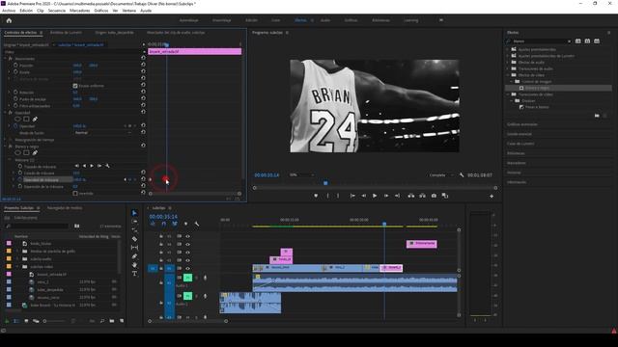Image resolution: width=618 pixels, height=347 pixels.
Task: Open the Ventana menu
Action: point(128,11)
